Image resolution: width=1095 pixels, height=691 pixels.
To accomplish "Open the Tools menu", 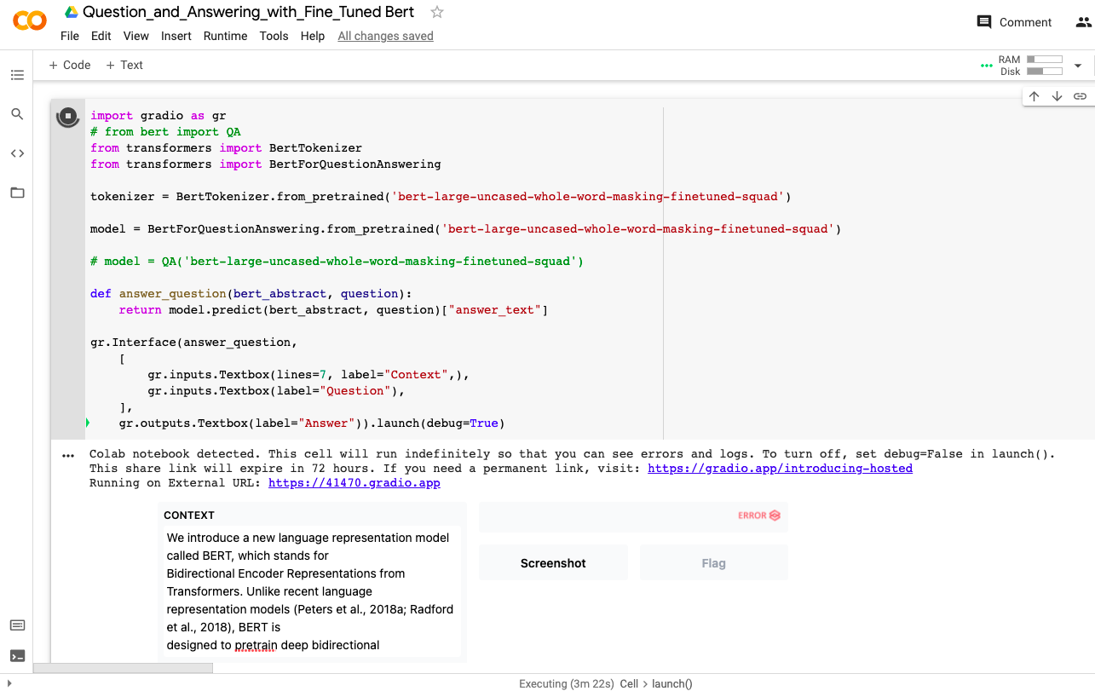I will point(274,36).
